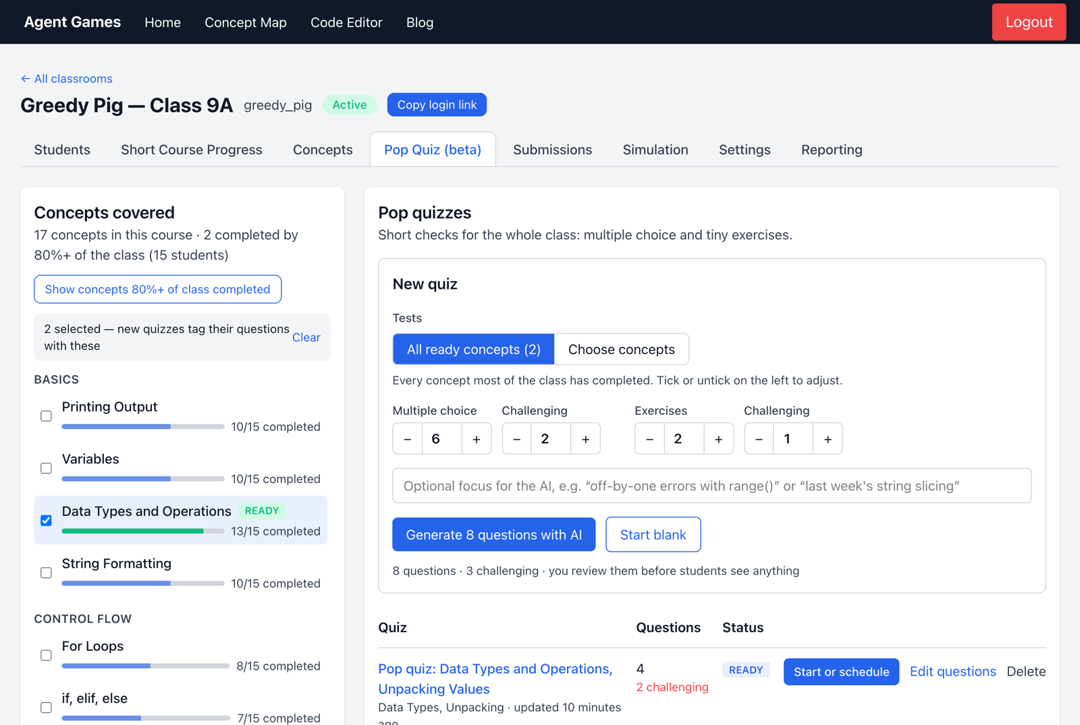Clear the selected concepts
Screen dimensions: 1080x725
coord(306,337)
